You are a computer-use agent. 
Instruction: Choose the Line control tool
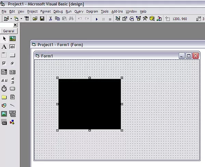click(x=12, y=105)
